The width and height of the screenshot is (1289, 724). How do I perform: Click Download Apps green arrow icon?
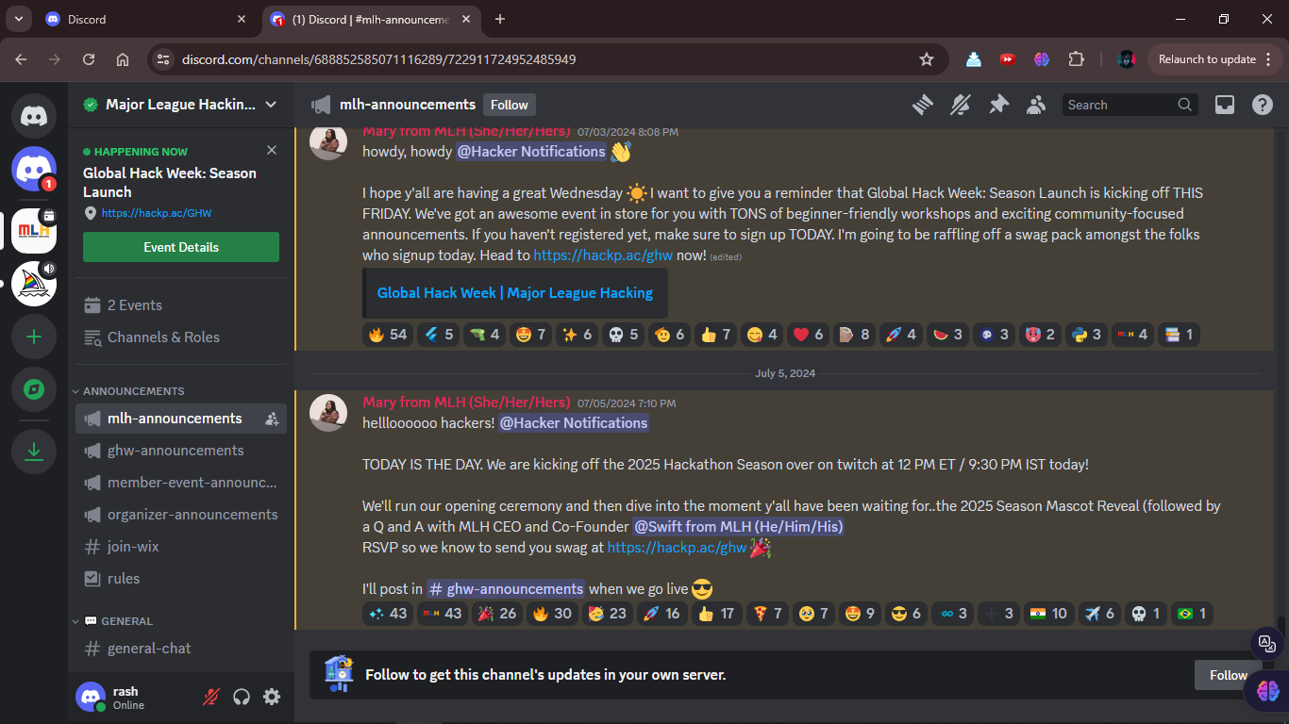tap(34, 452)
